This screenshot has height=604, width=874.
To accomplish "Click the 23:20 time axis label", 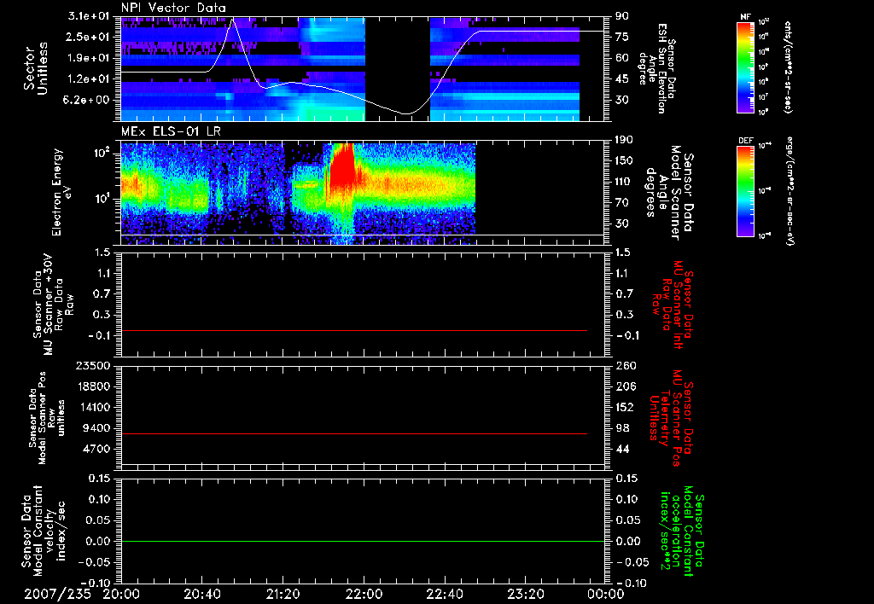I will [x=526, y=594].
